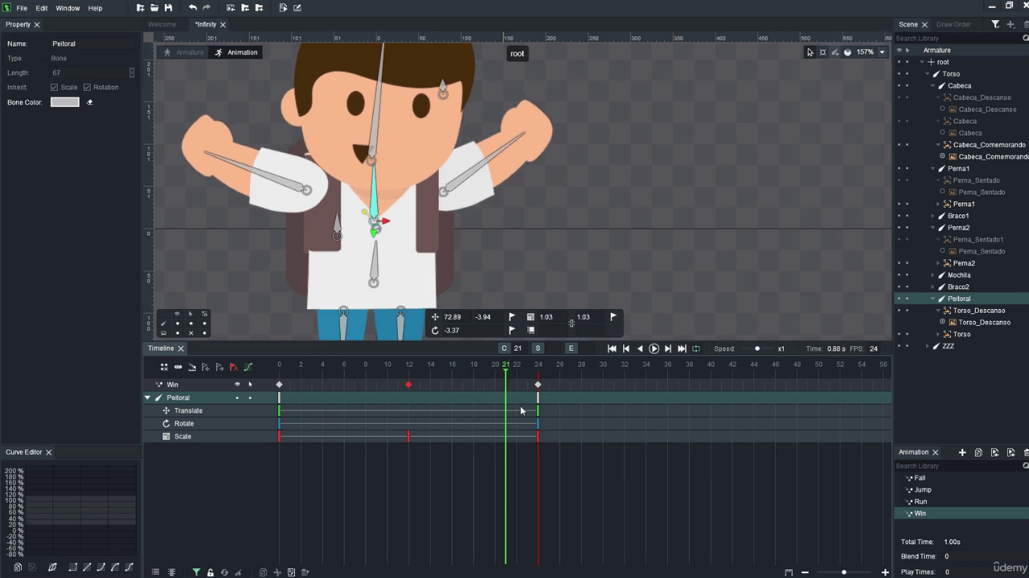Switch to the Draw Order tab
1029x578 pixels.
pyautogui.click(x=953, y=24)
